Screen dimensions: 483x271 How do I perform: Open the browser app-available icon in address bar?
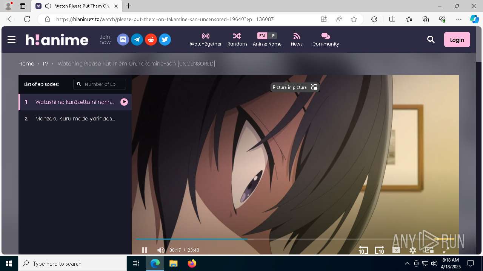[x=324, y=19]
